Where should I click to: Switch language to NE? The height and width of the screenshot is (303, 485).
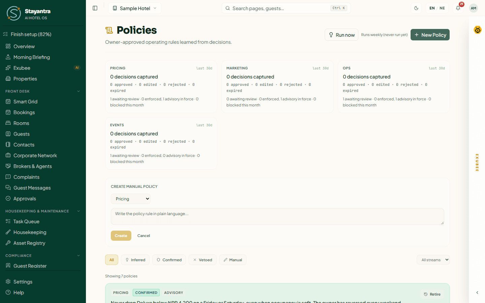442,8
